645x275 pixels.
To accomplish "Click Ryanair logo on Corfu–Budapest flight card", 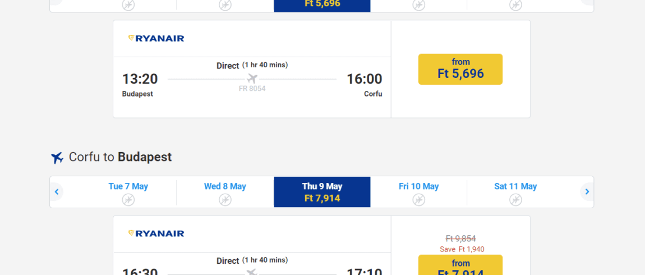I will (x=156, y=233).
